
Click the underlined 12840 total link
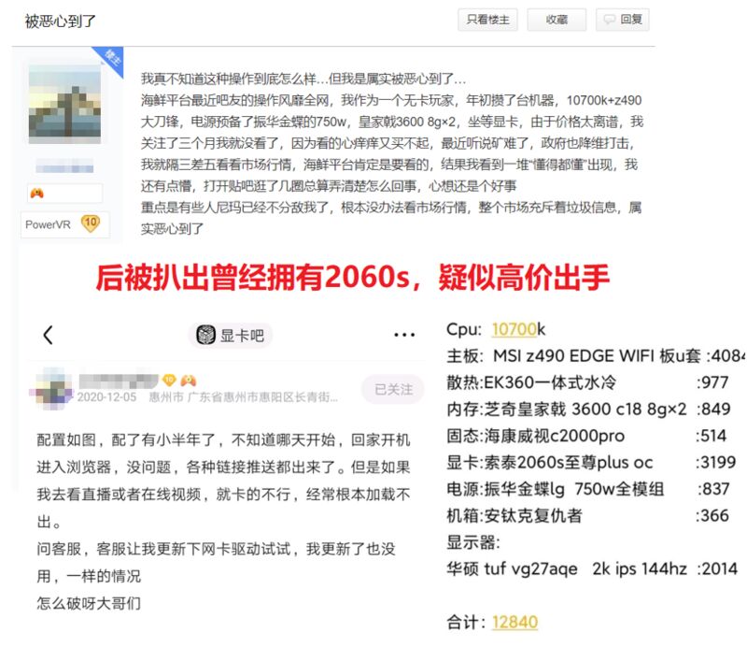(x=515, y=622)
